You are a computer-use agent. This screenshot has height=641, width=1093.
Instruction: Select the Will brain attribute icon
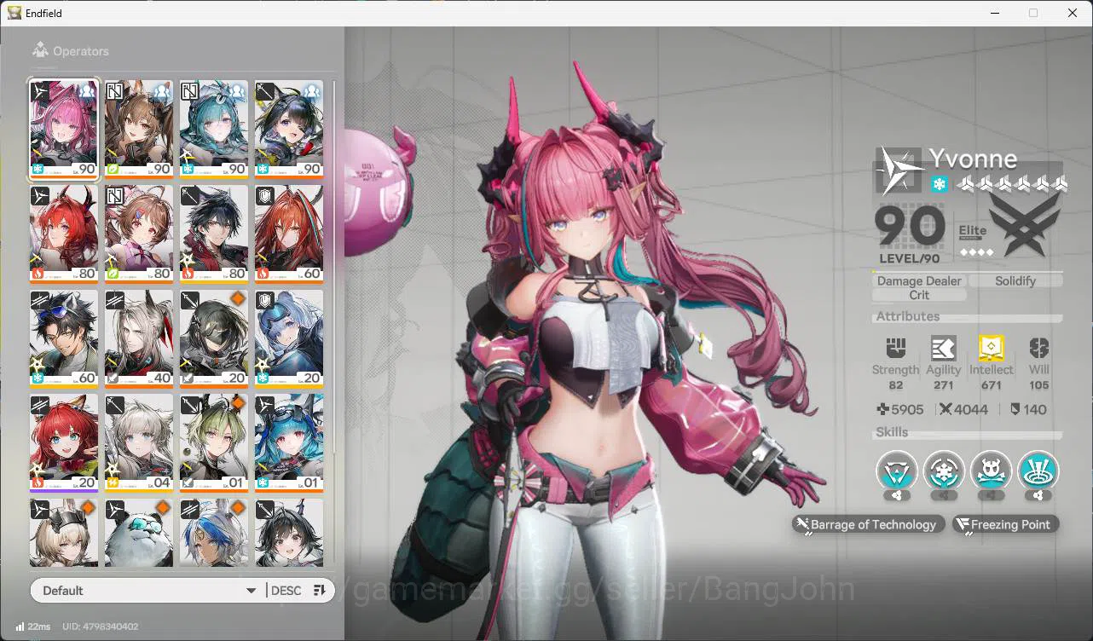pyautogui.click(x=1038, y=348)
